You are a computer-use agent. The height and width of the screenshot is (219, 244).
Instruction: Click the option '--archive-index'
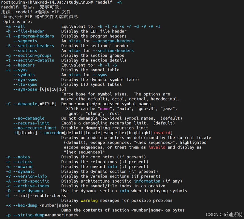[31, 186]
